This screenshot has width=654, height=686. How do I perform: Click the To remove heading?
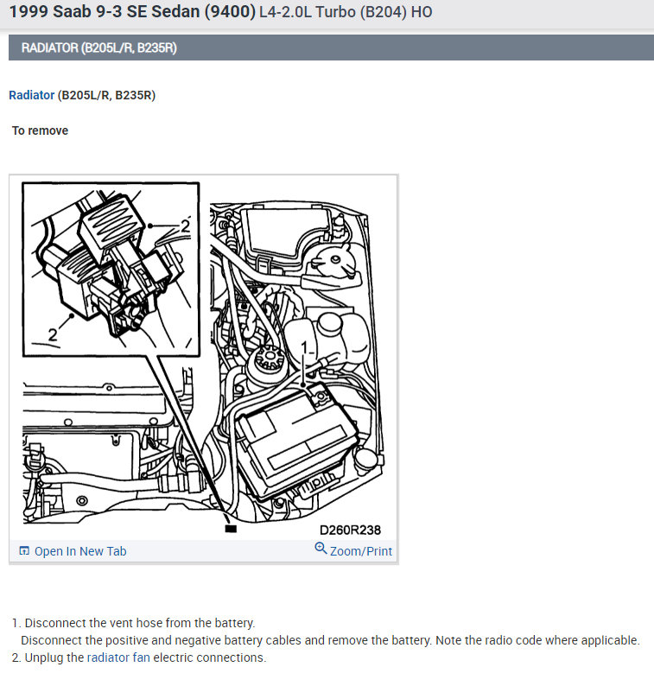pyautogui.click(x=40, y=130)
